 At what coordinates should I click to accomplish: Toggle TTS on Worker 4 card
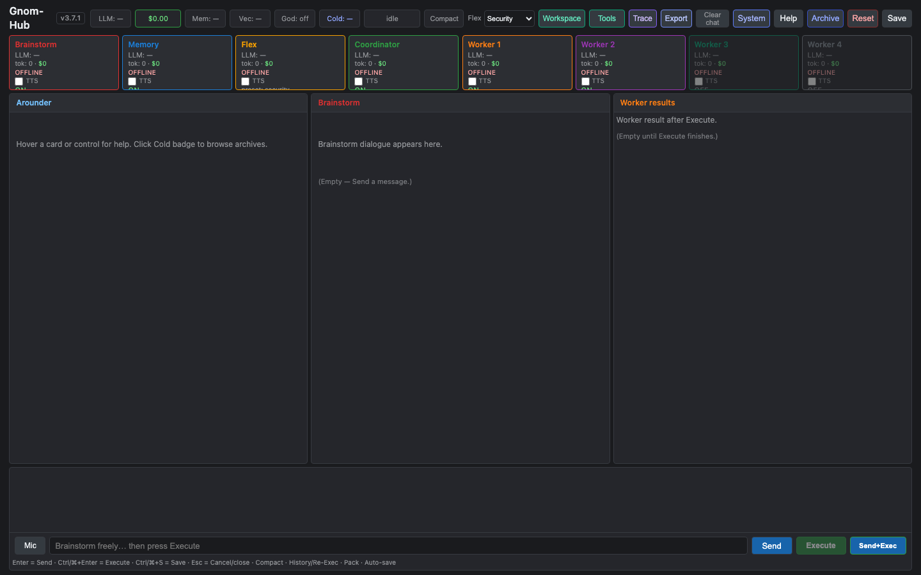(x=812, y=81)
